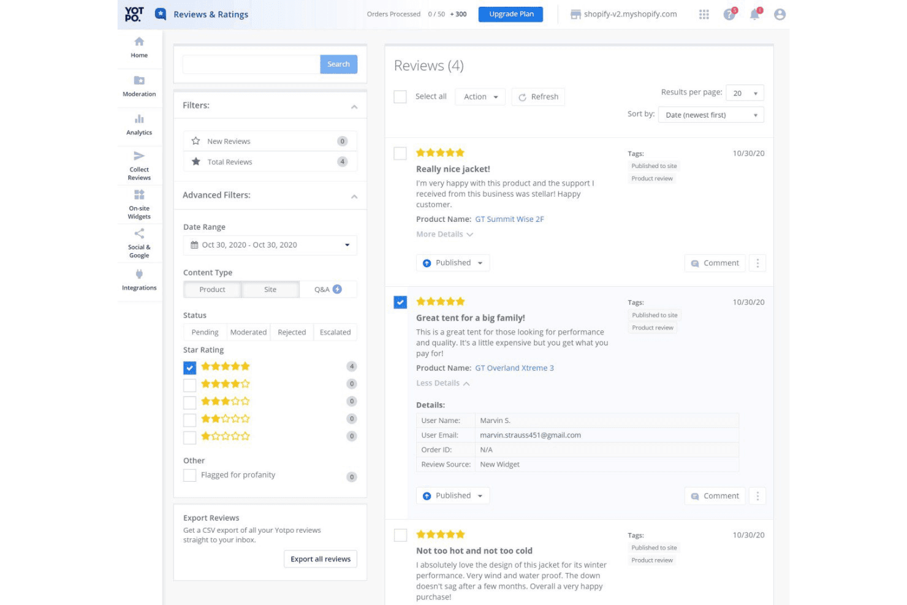Open the Date Range dropdown

pyautogui.click(x=270, y=245)
